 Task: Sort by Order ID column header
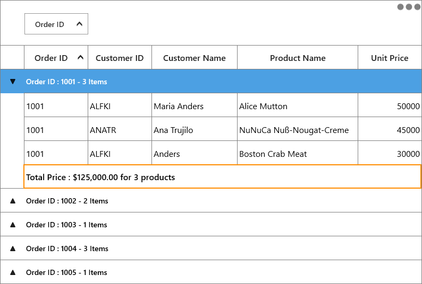56,57
